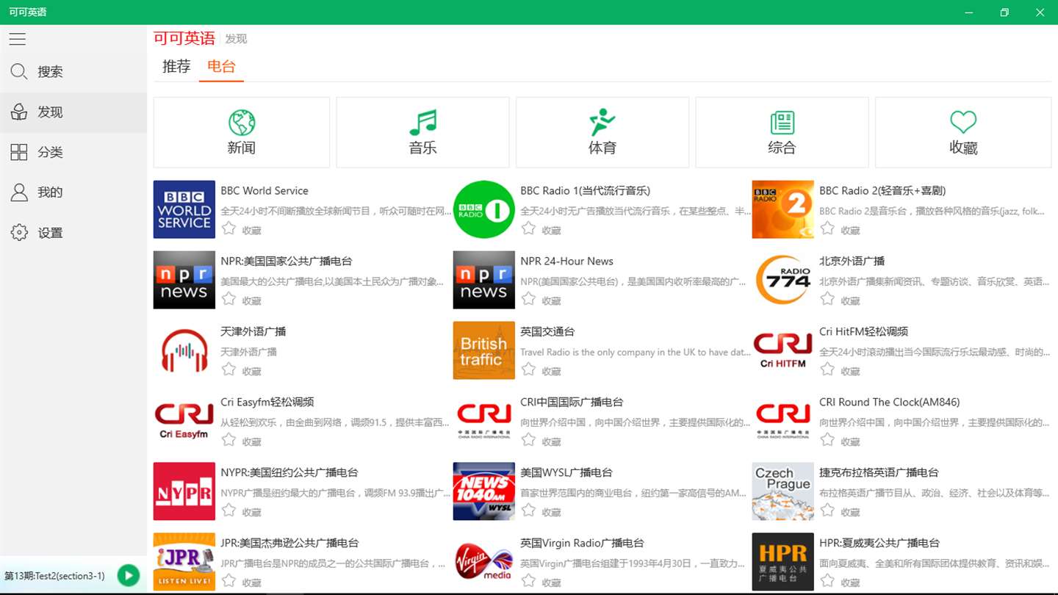
Task: Open NPR 24-Hour News title
Action: tap(566, 262)
